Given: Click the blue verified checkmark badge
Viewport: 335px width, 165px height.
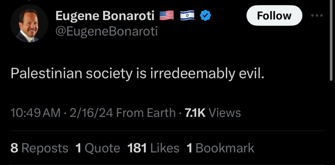Looking at the screenshot, I should 205,15.
